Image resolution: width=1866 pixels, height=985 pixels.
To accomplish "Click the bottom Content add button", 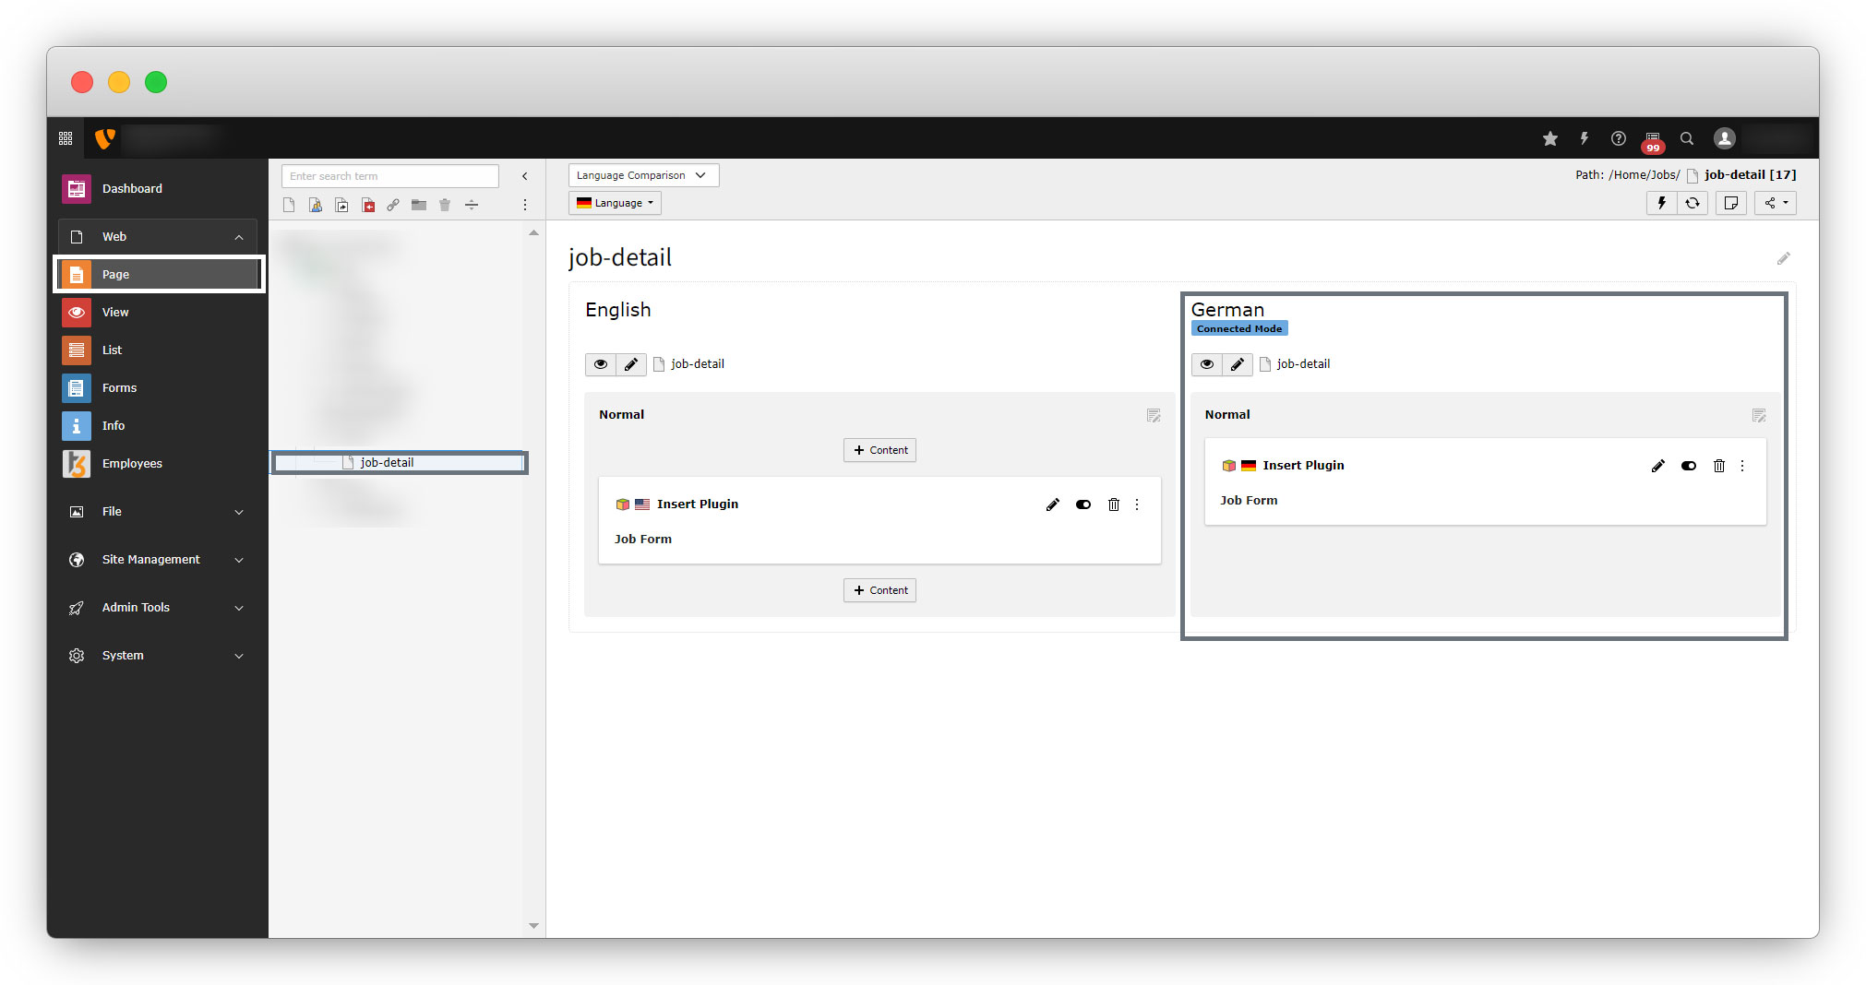I will [879, 590].
